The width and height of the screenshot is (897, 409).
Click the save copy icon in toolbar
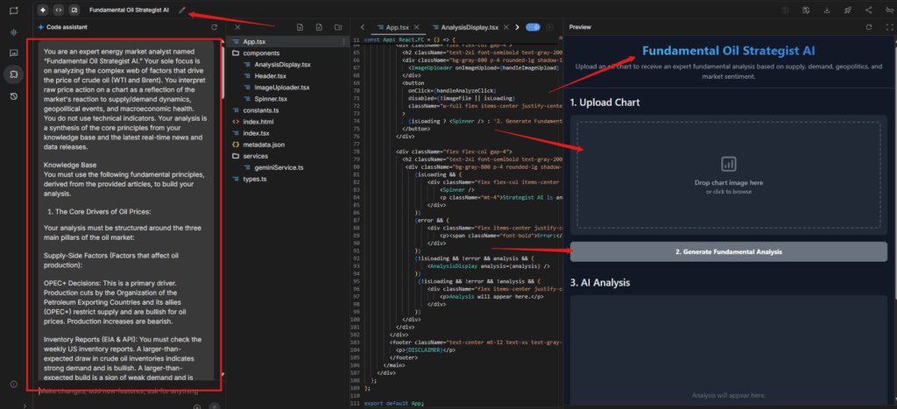click(x=806, y=11)
